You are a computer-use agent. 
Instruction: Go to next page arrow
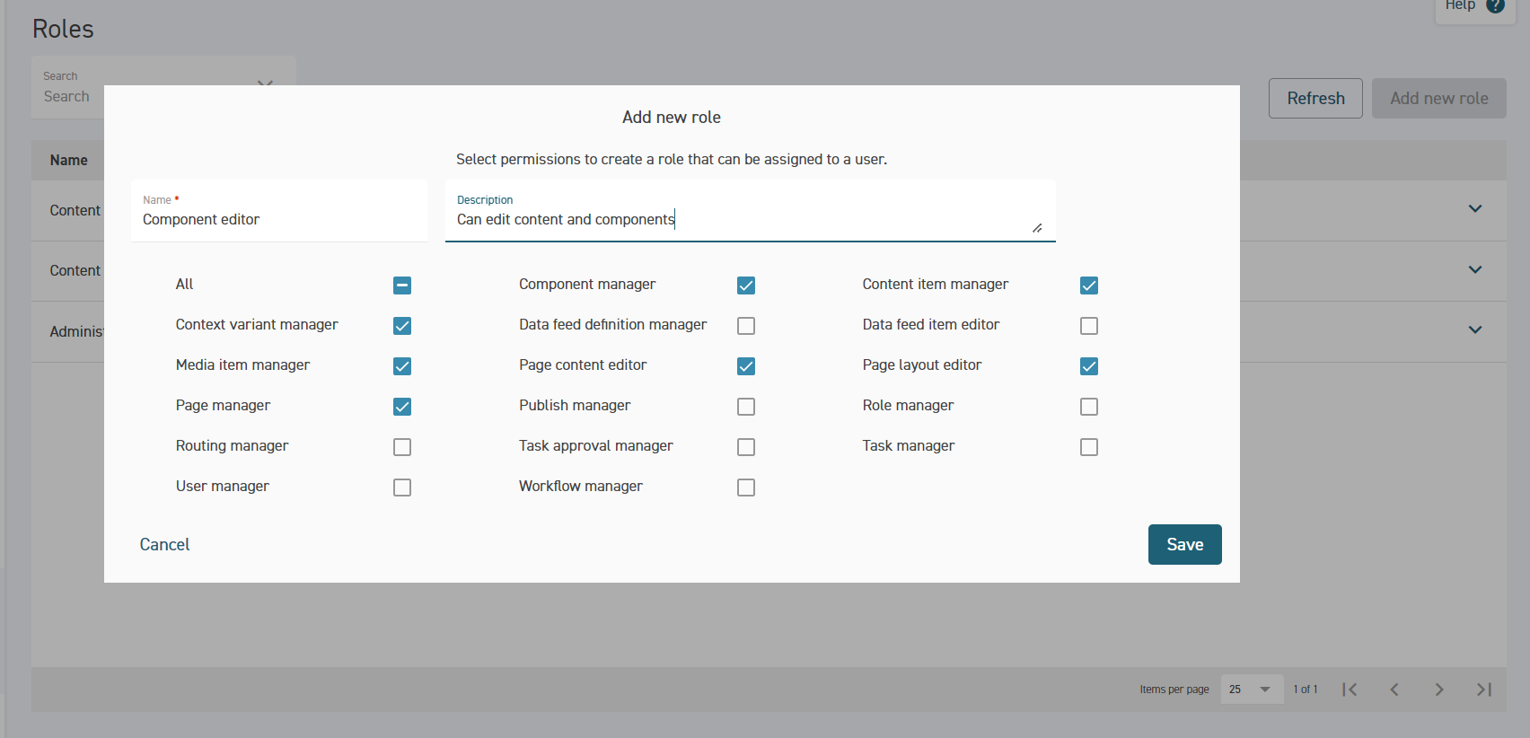tap(1439, 690)
